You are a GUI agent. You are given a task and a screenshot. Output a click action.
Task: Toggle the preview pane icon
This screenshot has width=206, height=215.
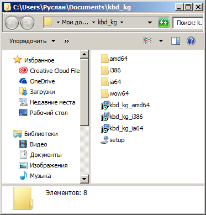pos(176,41)
